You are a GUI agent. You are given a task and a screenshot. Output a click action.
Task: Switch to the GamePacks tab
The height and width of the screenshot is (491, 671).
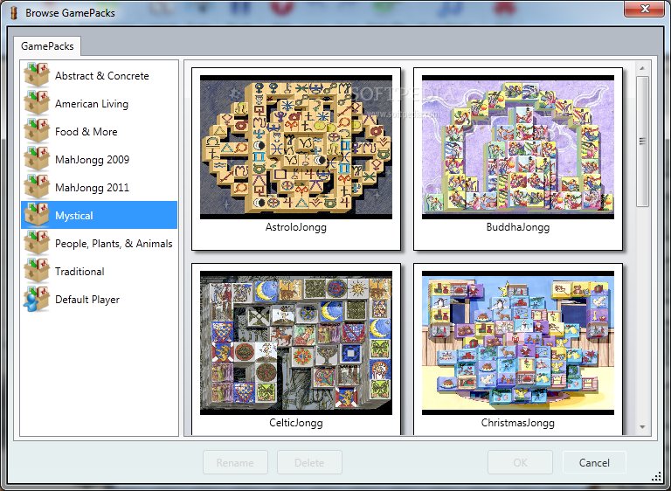tap(47, 46)
